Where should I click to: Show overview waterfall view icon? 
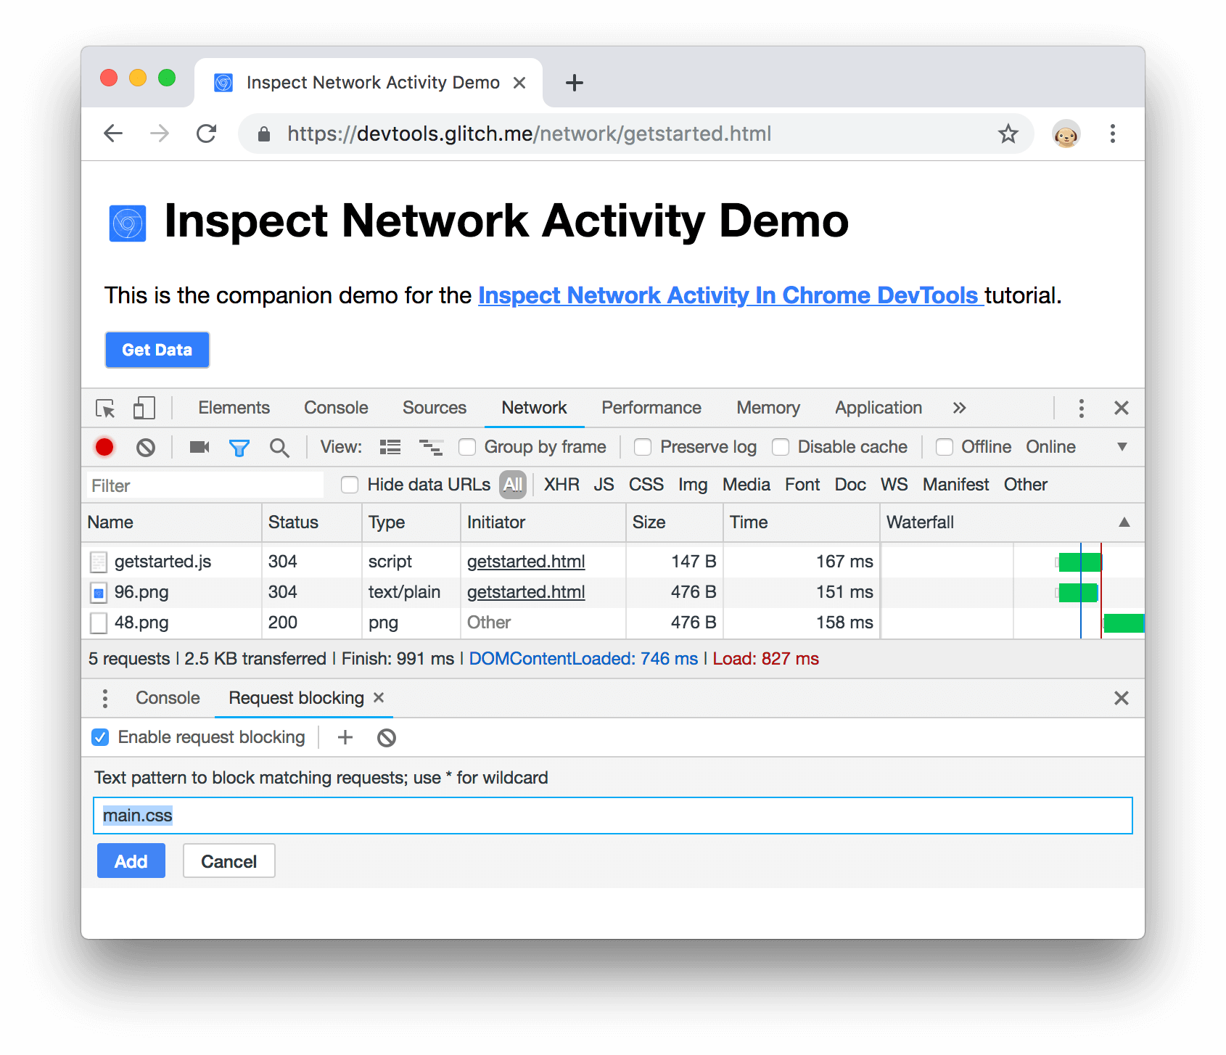[431, 447]
